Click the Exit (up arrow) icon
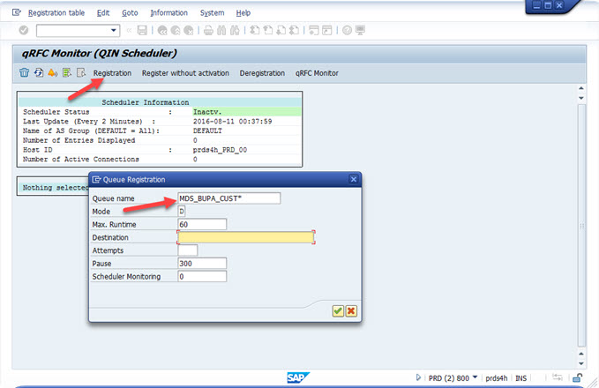 coord(176,30)
